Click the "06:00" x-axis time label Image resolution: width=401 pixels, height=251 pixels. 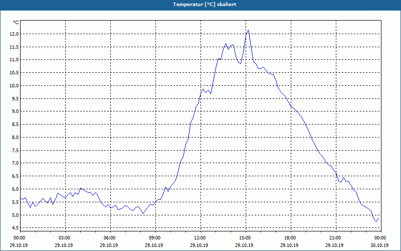tap(109, 238)
